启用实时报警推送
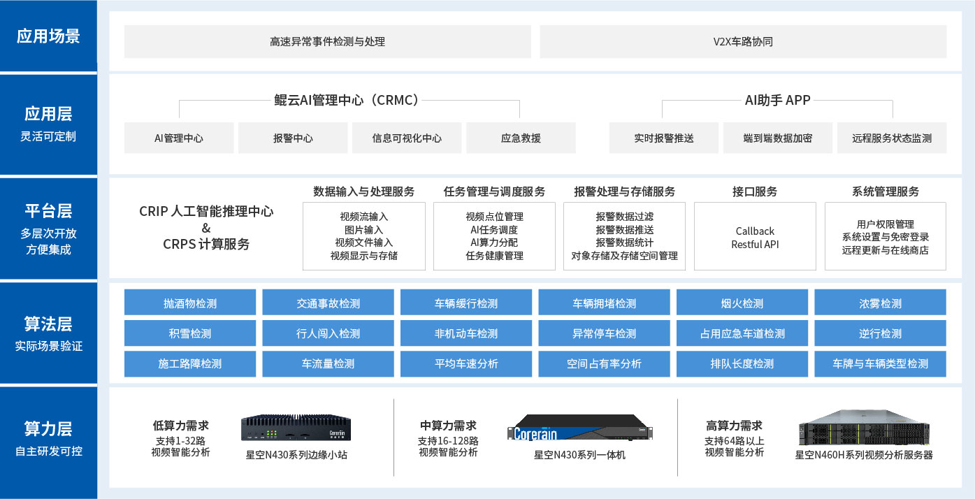The height and width of the screenshot is (499, 975). (x=663, y=138)
